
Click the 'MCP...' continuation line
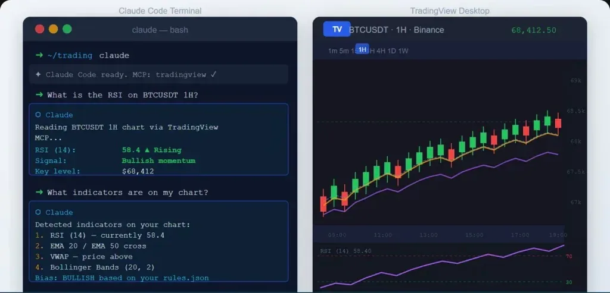tap(49, 138)
